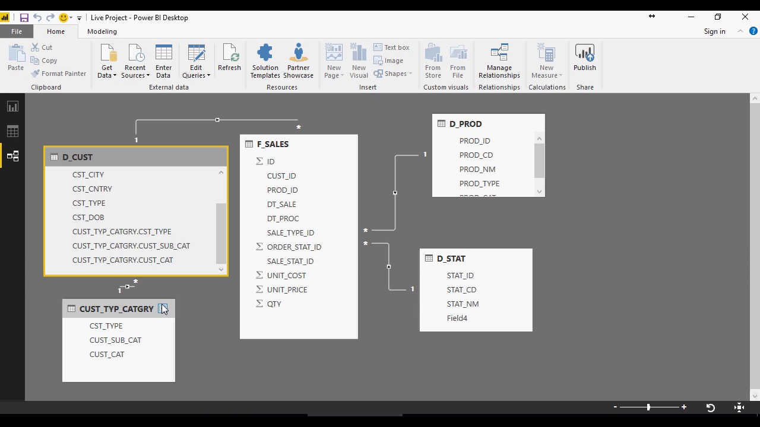Viewport: 760px width, 427px height.
Task: Open the Edit Queries dropdown
Action: click(x=196, y=61)
